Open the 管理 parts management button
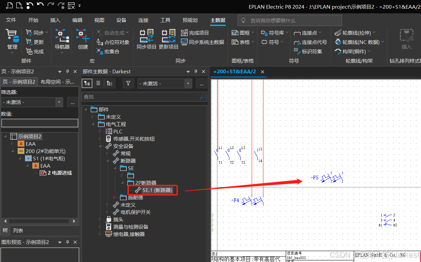This screenshot has width=421, height=262. click(x=12, y=41)
